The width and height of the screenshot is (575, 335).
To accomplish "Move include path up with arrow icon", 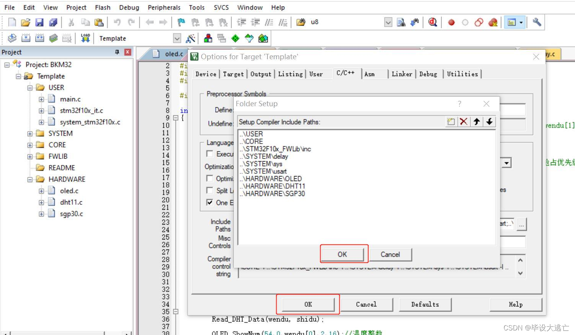I will tap(477, 121).
